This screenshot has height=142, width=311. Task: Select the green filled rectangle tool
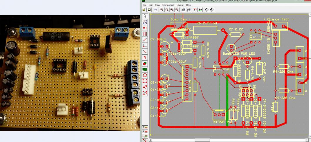coord(145,69)
